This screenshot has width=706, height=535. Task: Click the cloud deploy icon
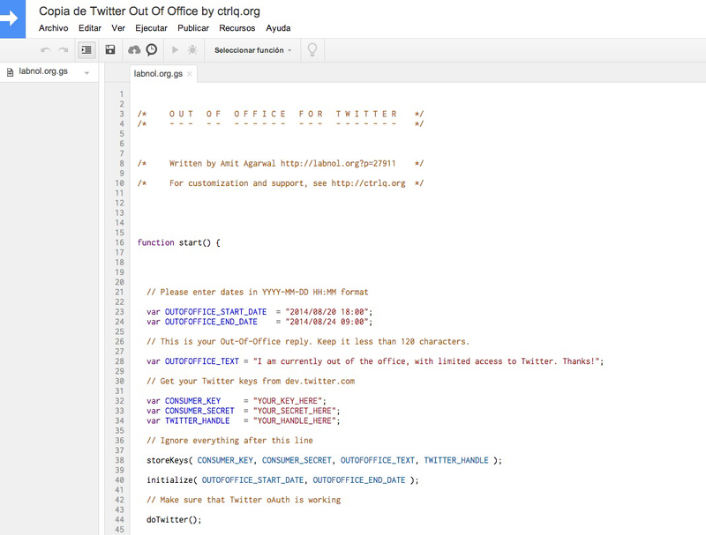[134, 50]
